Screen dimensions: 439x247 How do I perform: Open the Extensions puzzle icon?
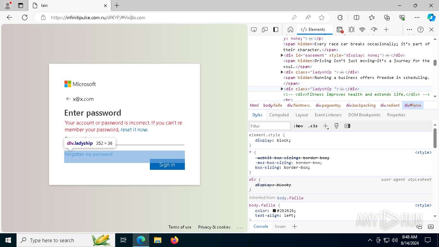point(340,17)
